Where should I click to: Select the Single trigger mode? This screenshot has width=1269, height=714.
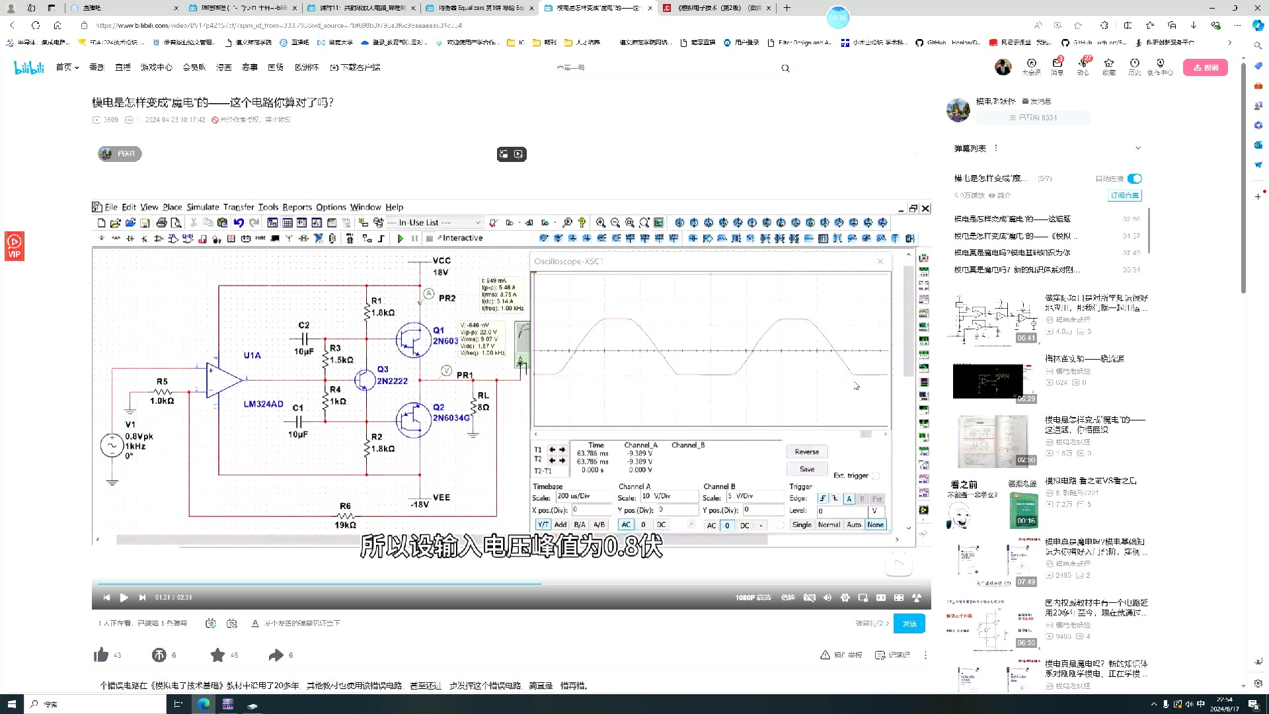[802, 525]
